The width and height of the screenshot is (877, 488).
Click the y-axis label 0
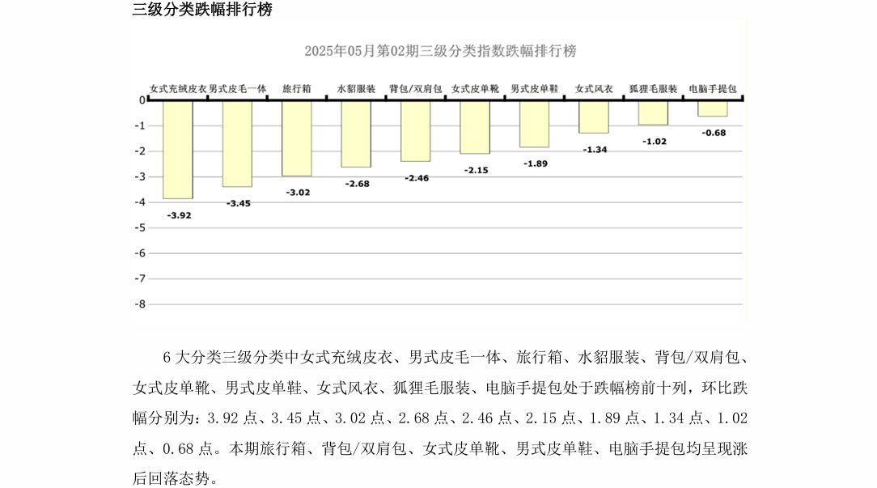point(142,100)
